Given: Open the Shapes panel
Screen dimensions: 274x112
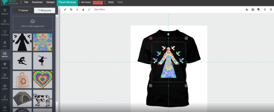Looking at the screenshot, I should coord(5,66).
